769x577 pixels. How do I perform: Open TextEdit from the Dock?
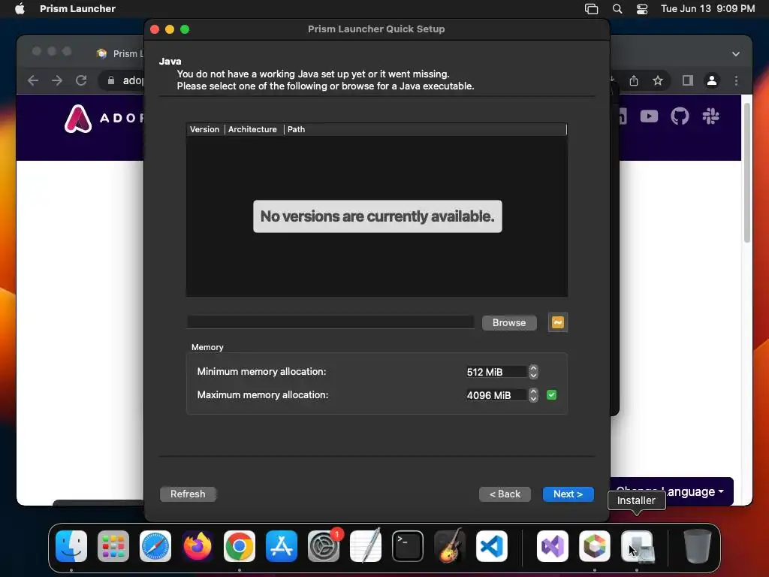(x=366, y=546)
